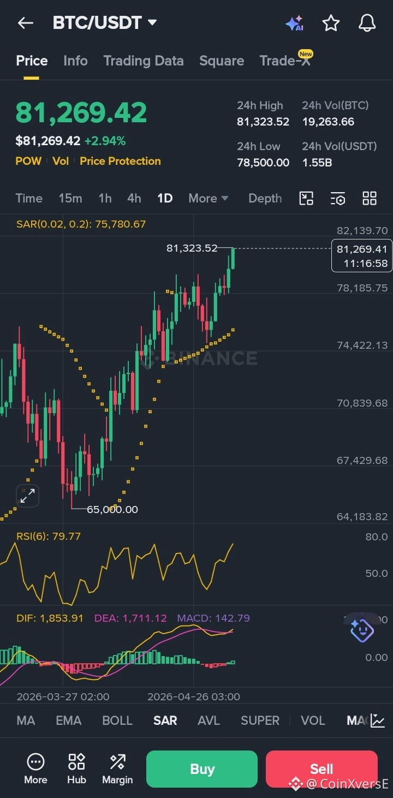This screenshot has width=393, height=798.
Task: Tap the 24h Low value 78,500.00
Action: click(x=263, y=163)
